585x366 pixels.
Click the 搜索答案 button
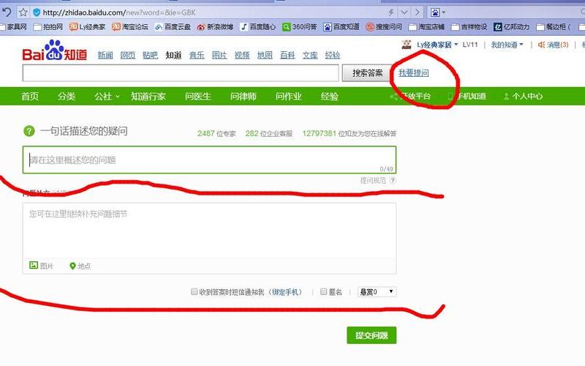366,72
